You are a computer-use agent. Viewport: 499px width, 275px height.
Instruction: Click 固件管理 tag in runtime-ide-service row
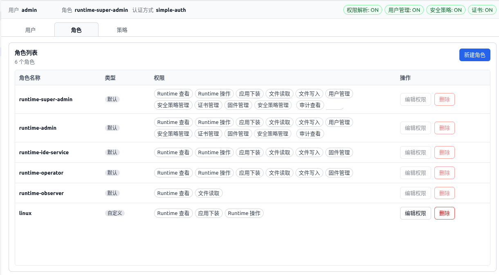[x=339, y=153]
